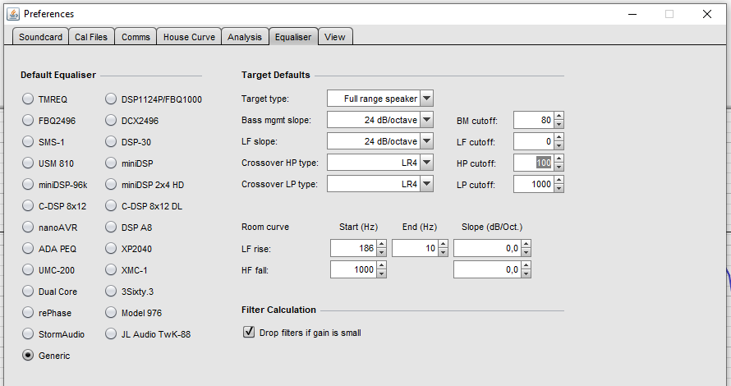Open the Target type dropdown
Viewport: 731px width, 386px height.
point(426,99)
